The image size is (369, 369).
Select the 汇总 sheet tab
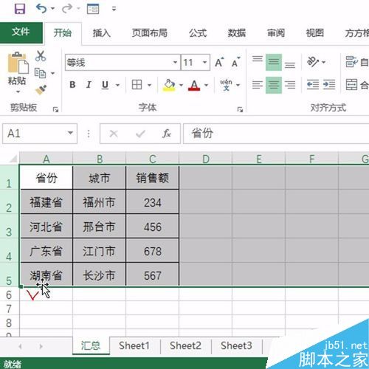[x=91, y=346]
